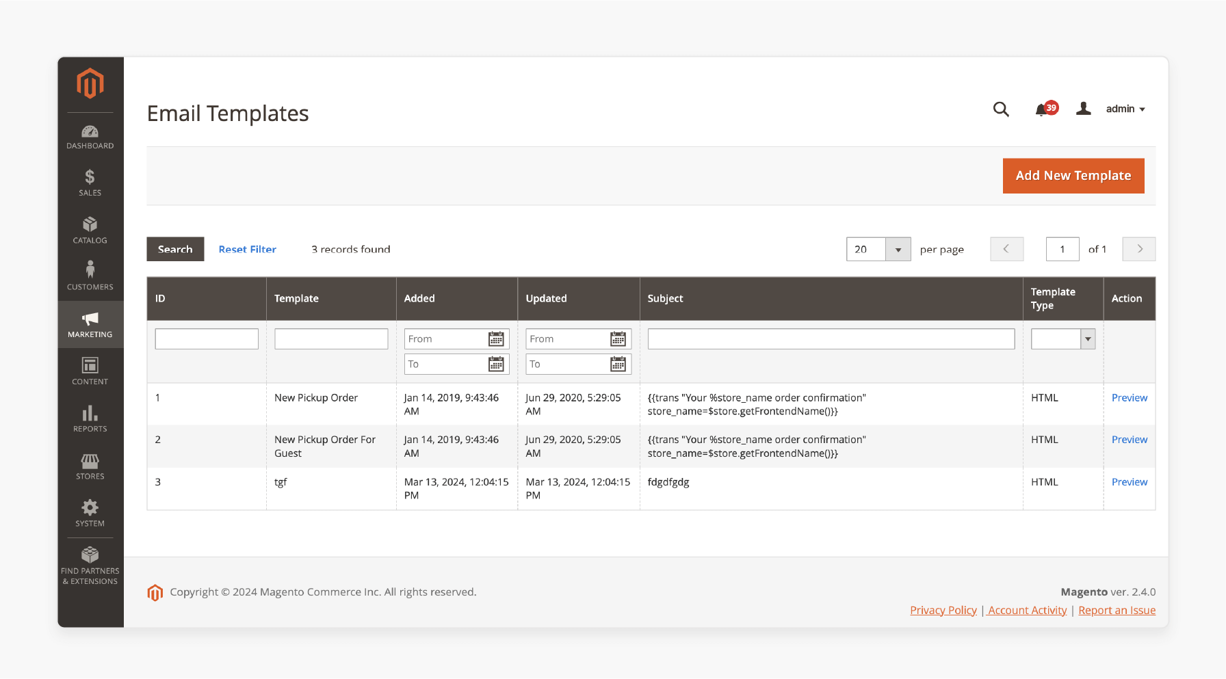Click the Email Templates page title
The height and width of the screenshot is (679, 1226).
click(228, 114)
